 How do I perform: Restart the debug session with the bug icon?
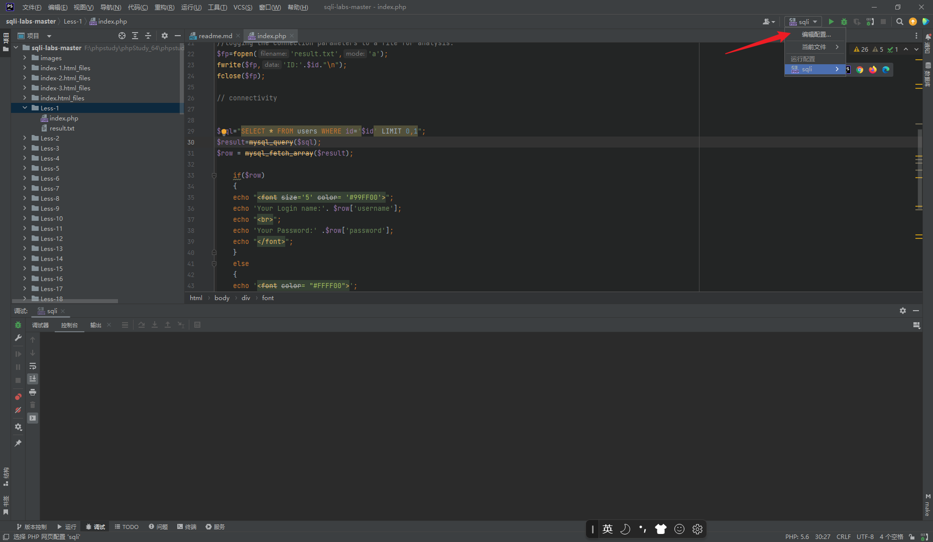(x=18, y=325)
